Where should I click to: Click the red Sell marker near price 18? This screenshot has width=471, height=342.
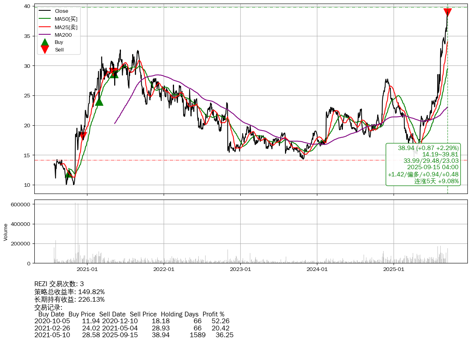click(83, 136)
